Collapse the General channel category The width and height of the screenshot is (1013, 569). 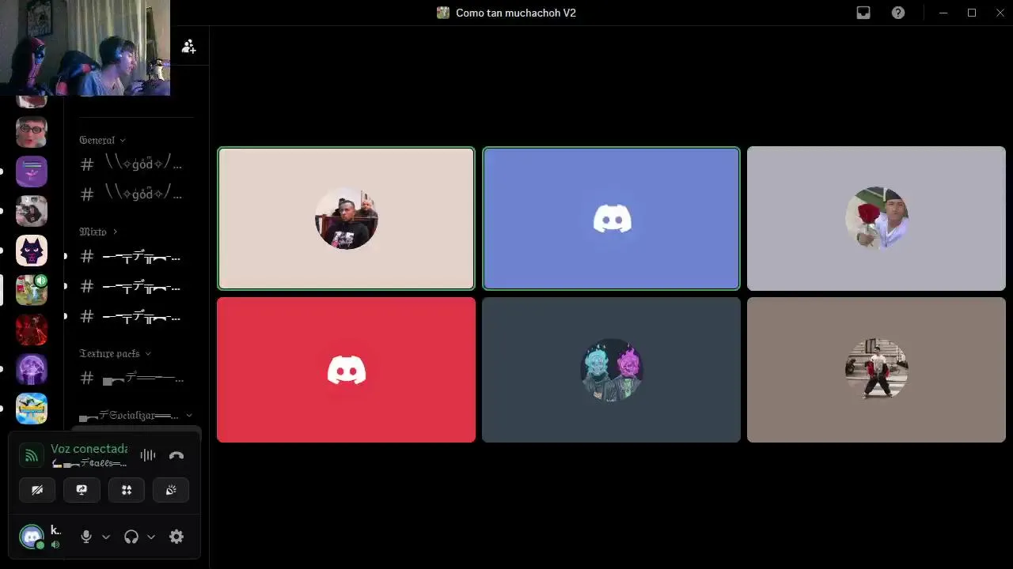pos(102,140)
